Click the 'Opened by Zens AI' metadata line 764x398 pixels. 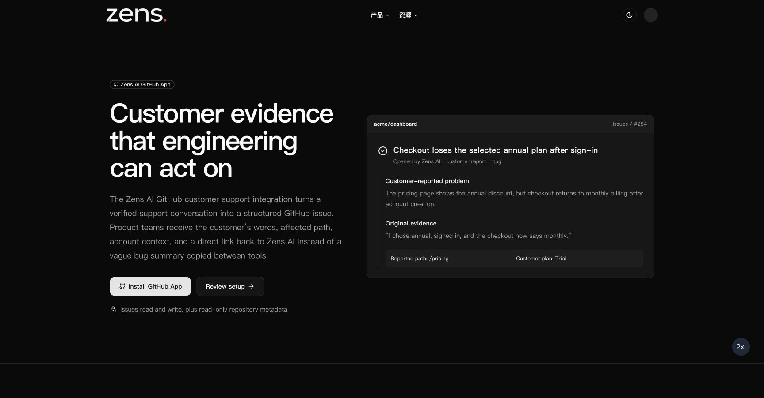coord(447,161)
